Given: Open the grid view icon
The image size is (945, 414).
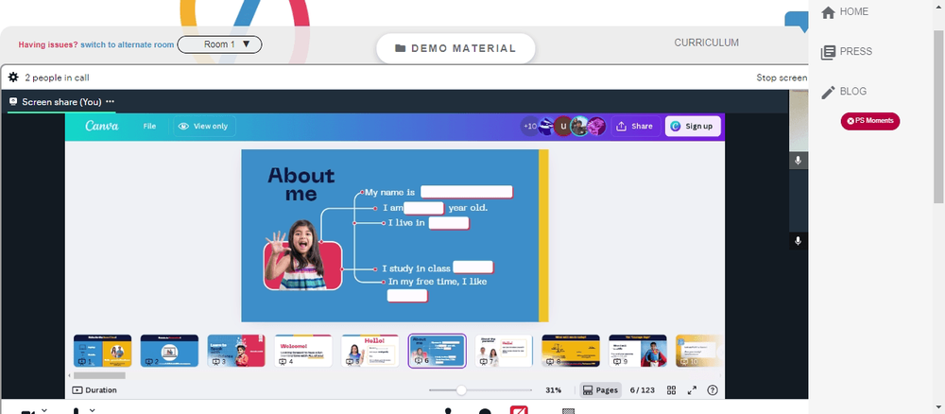Looking at the screenshot, I should pyautogui.click(x=671, y=390).
